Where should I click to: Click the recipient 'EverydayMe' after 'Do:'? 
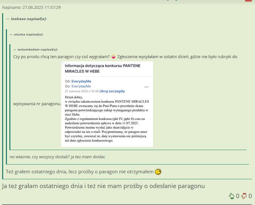click(81, 86)
